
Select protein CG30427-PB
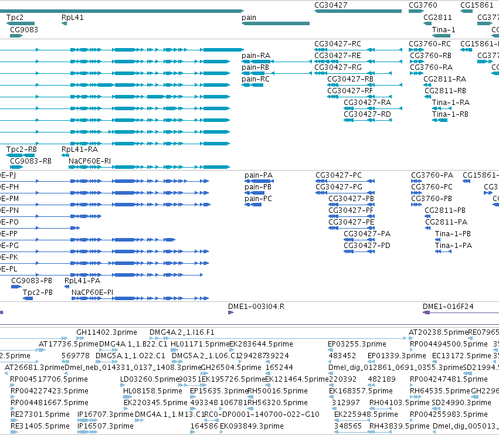point(351,199)
